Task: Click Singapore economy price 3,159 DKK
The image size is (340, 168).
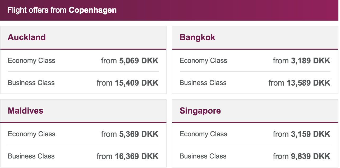Action: point(301,134)
